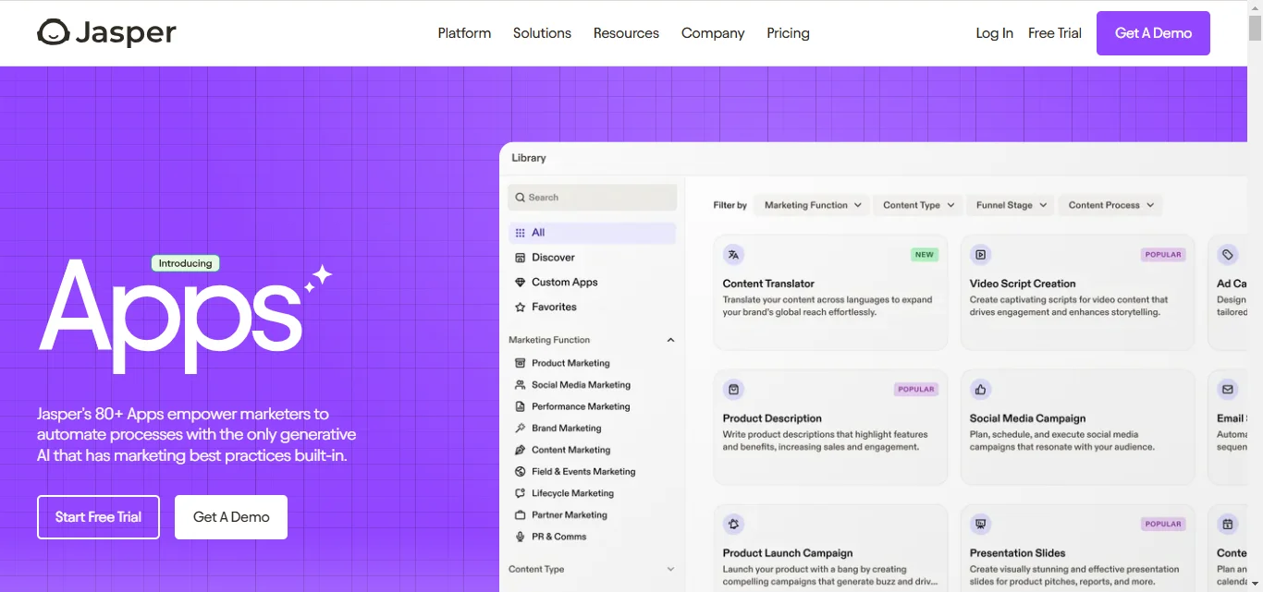Click the Filter by label
The height and width of the screenshot is (592, 1263).
pyautogui.click(x=730, y=205)
